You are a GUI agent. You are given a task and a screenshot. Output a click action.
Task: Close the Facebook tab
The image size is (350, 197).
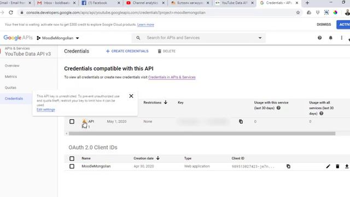(119, 3)
